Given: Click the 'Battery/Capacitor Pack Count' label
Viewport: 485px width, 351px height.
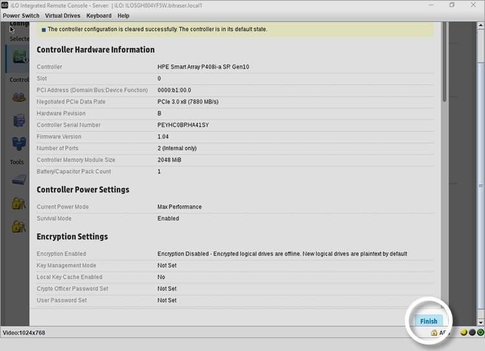Looking at the screenshot, I should click(x=74, y=171).
